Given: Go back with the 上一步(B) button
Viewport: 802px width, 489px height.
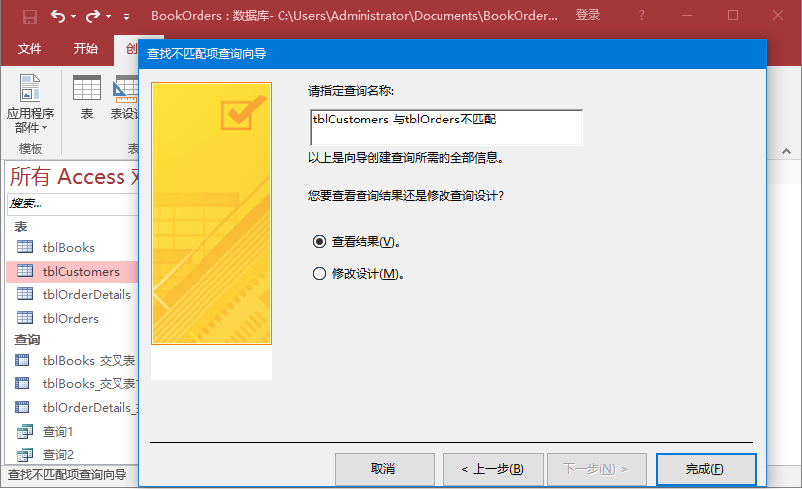Looking at the screenshot, I should (x=485, y=468).
